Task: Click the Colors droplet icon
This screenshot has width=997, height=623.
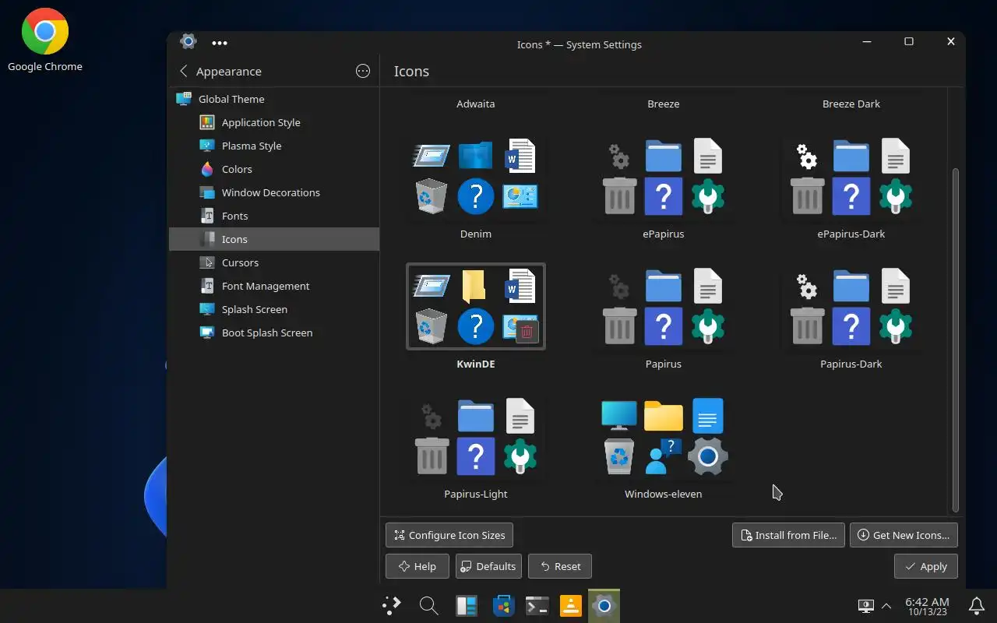Action: pyautogui.click(x=206, y=169)
